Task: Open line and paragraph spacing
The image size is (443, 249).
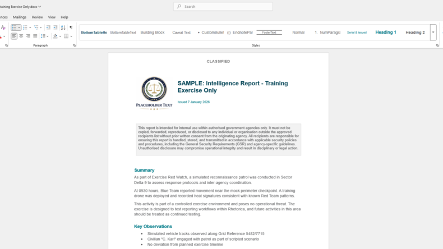Action: coord(43,36)
